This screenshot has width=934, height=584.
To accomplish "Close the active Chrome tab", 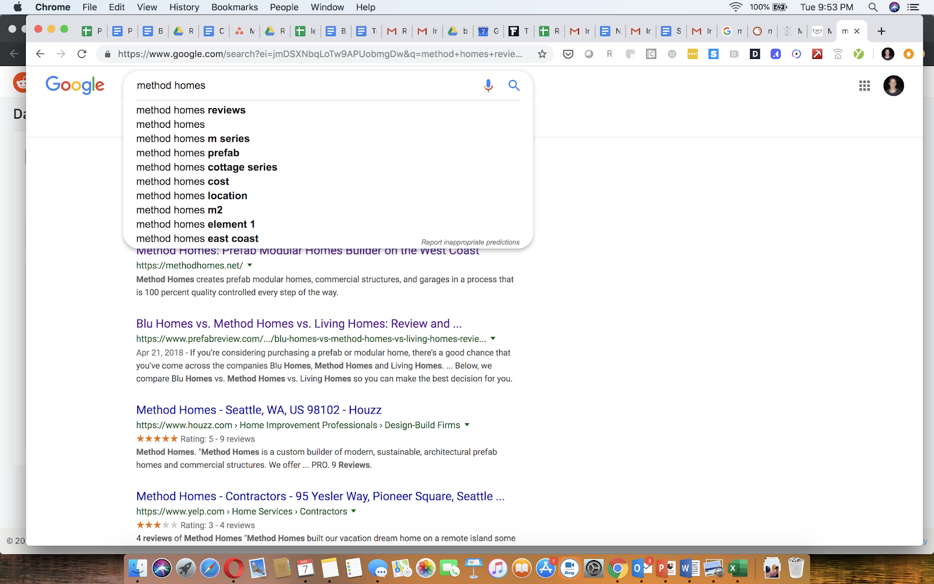I will point(857,31).
